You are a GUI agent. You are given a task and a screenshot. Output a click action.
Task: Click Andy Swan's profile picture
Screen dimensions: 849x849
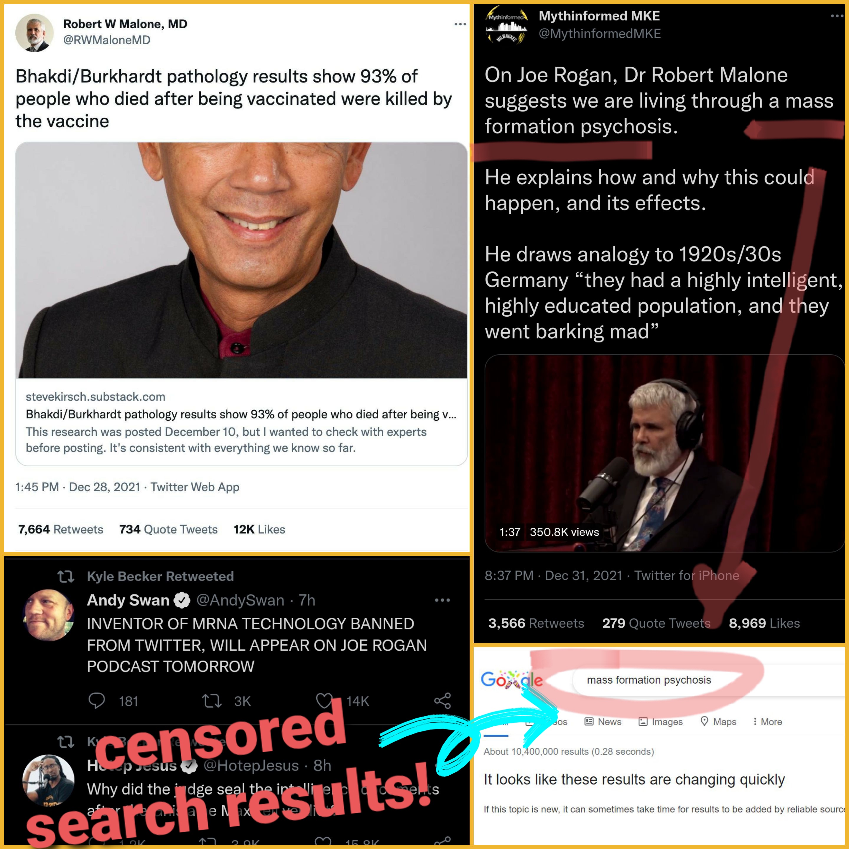click(48, 615)
